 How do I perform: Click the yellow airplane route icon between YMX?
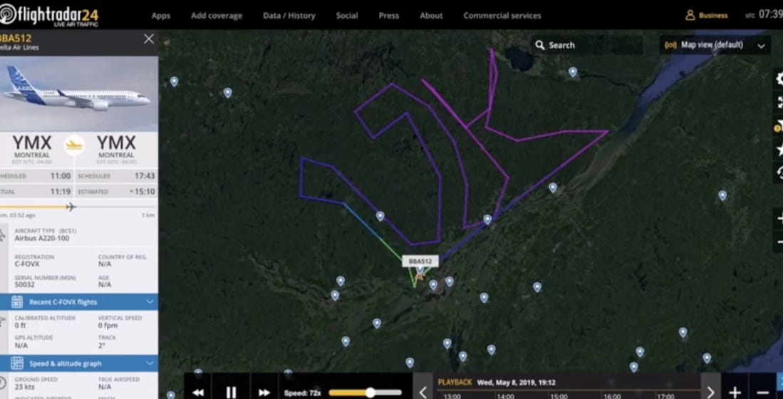click(74, 145)
